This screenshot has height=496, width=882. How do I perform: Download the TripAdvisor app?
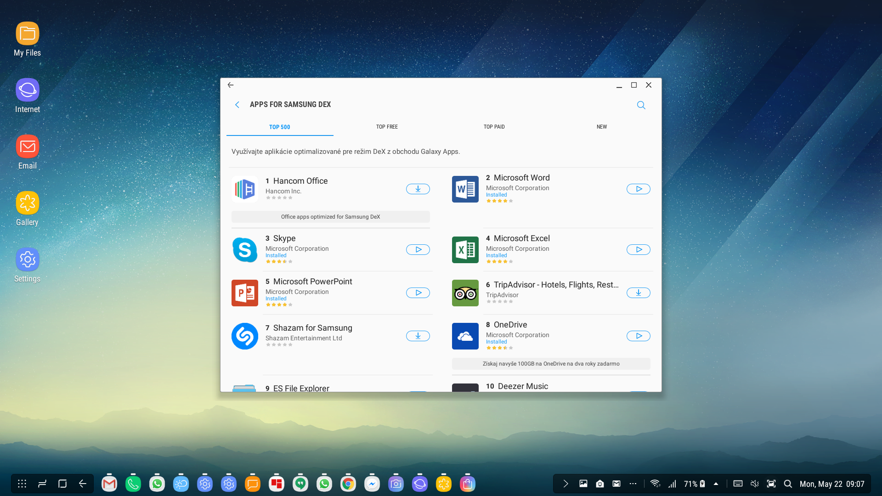pyautogui.click(x=639, y=293)
